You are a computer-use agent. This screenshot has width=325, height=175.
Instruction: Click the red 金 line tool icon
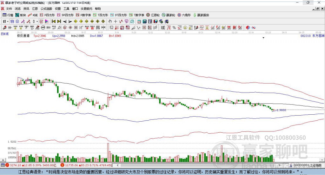pyautogui.click(x=207, y=28)
